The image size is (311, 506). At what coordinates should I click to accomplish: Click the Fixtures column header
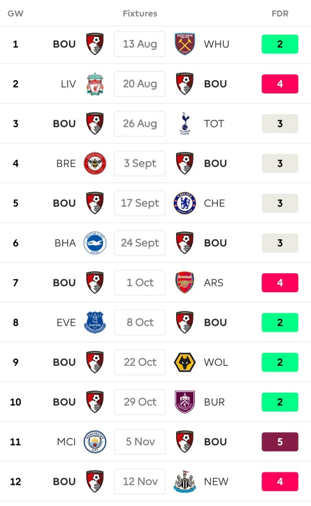(x=140, y=13)
